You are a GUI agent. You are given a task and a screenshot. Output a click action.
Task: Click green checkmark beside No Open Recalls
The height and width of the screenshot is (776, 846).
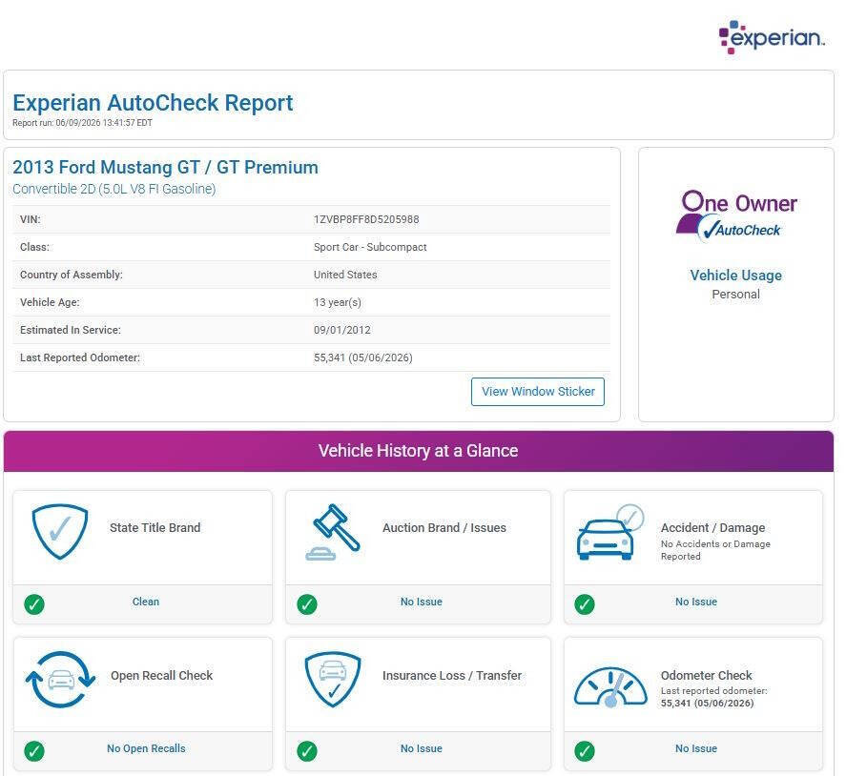pyautogui.click(x=34, y=750)
